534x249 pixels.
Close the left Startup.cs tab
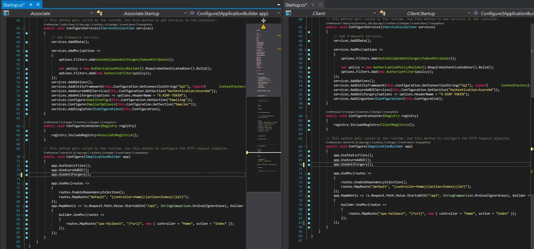[x=38, y=5]
